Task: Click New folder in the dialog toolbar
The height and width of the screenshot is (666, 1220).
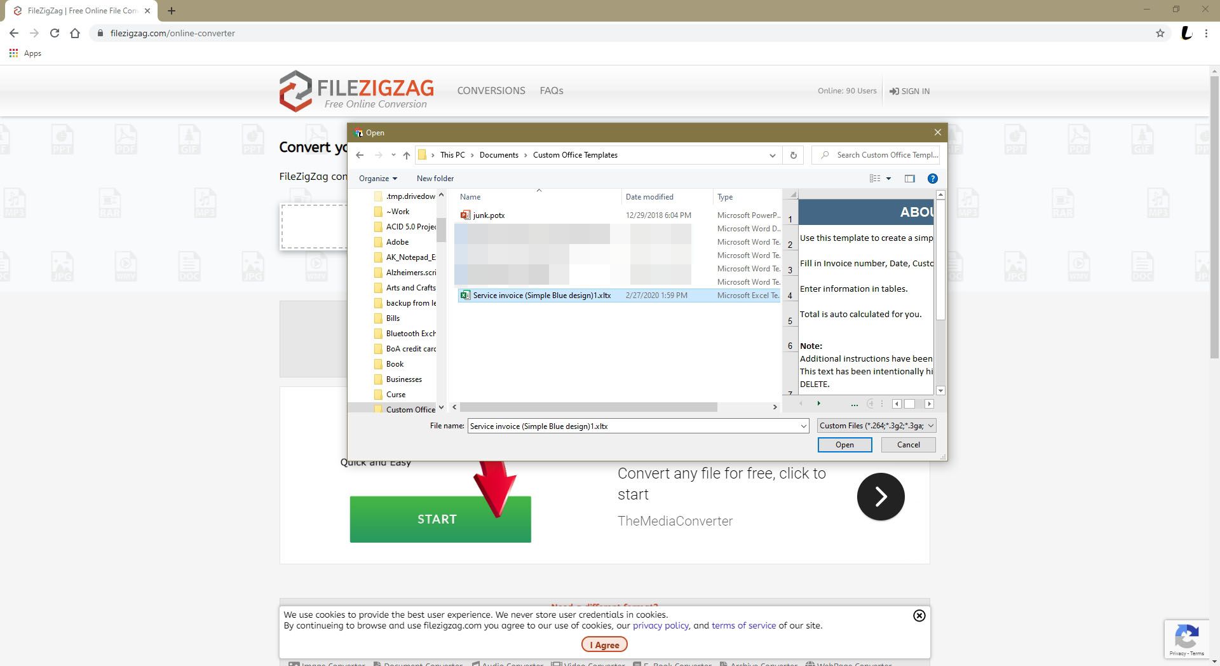Action: pos(435,179)
